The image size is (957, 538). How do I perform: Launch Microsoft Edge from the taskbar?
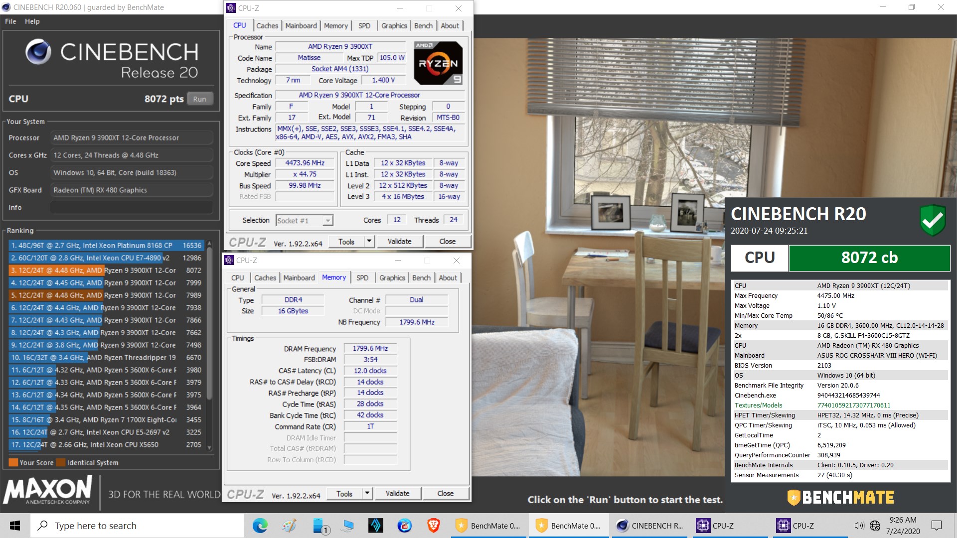(260, 526)
